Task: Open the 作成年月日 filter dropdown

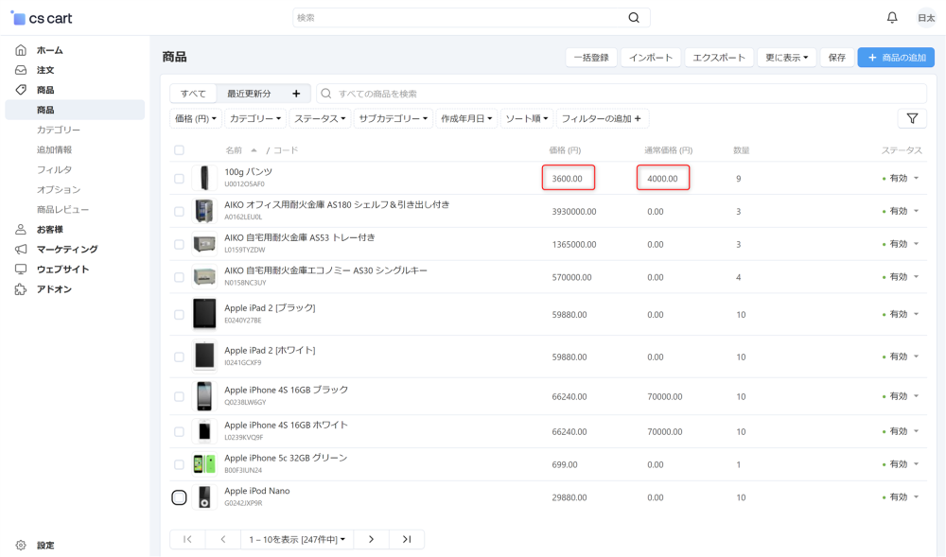Action: pos(466,119)
